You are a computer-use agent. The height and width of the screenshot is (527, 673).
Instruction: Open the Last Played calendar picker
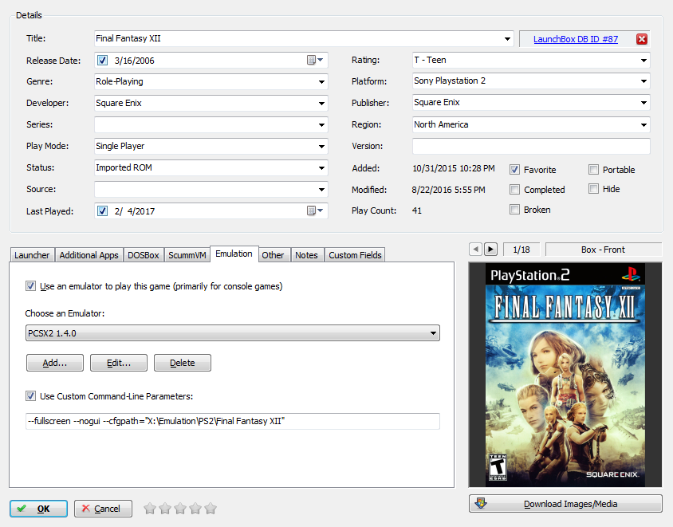point(316,210)
